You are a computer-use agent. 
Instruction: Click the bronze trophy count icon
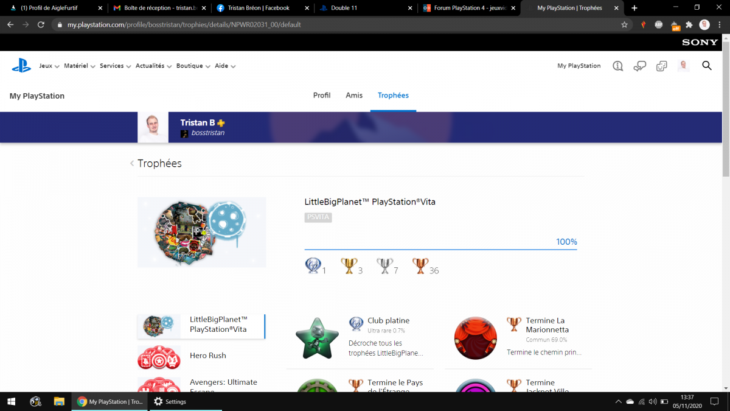point(420,265)
